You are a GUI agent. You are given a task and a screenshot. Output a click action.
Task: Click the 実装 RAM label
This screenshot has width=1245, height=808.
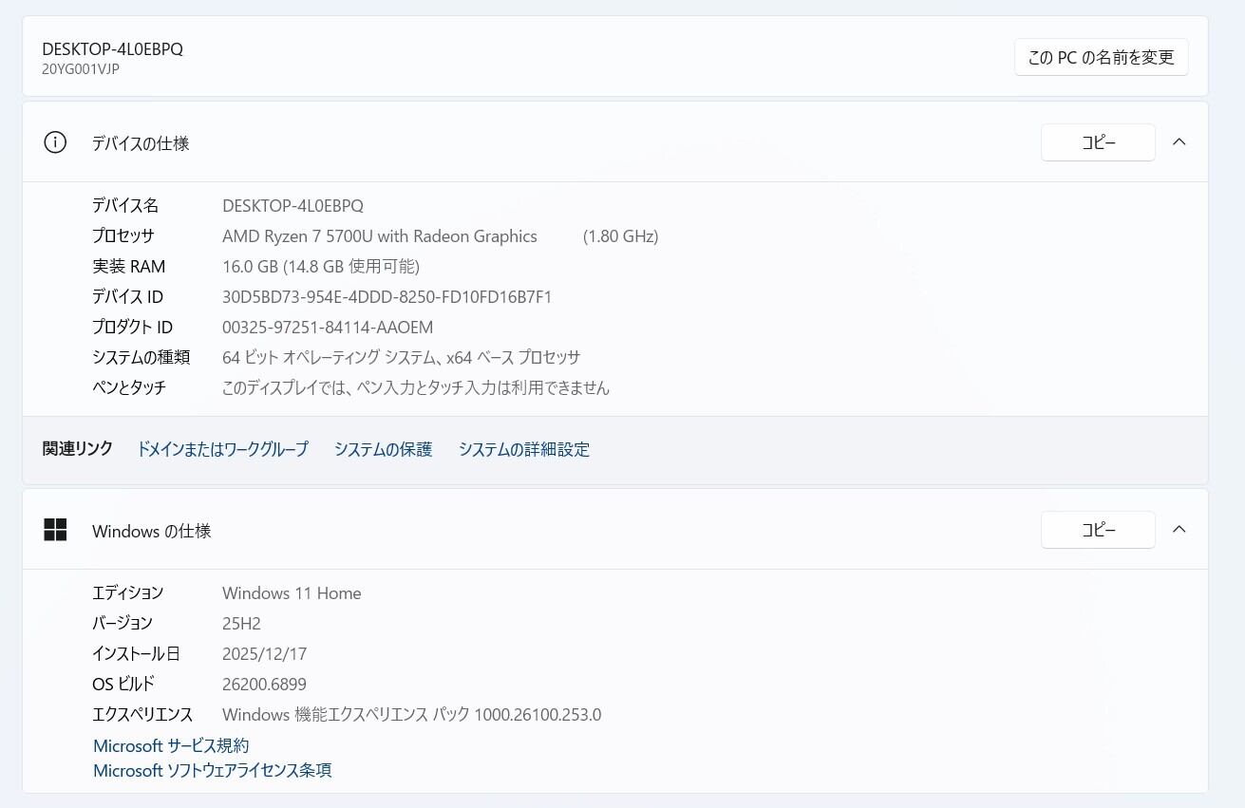coord(129,267)
